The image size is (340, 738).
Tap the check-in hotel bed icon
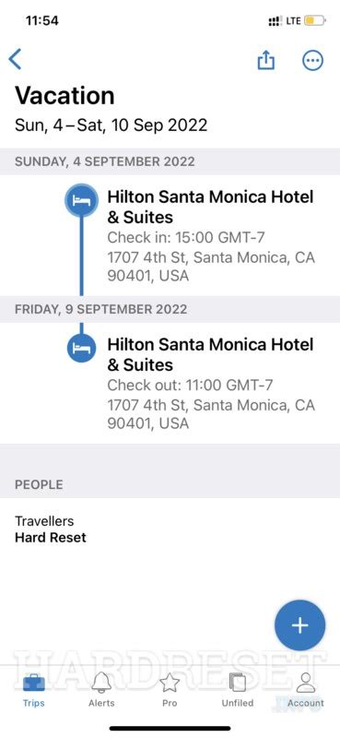[81, 200]
